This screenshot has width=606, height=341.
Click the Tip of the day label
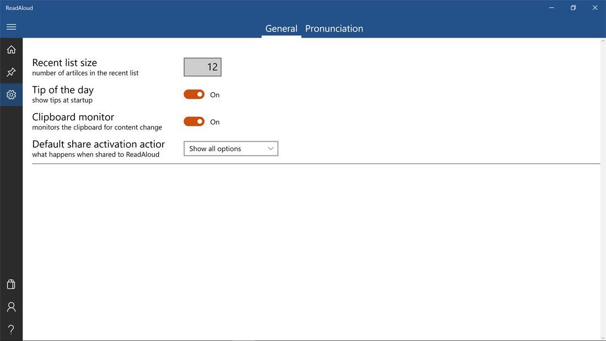(63, 89)
